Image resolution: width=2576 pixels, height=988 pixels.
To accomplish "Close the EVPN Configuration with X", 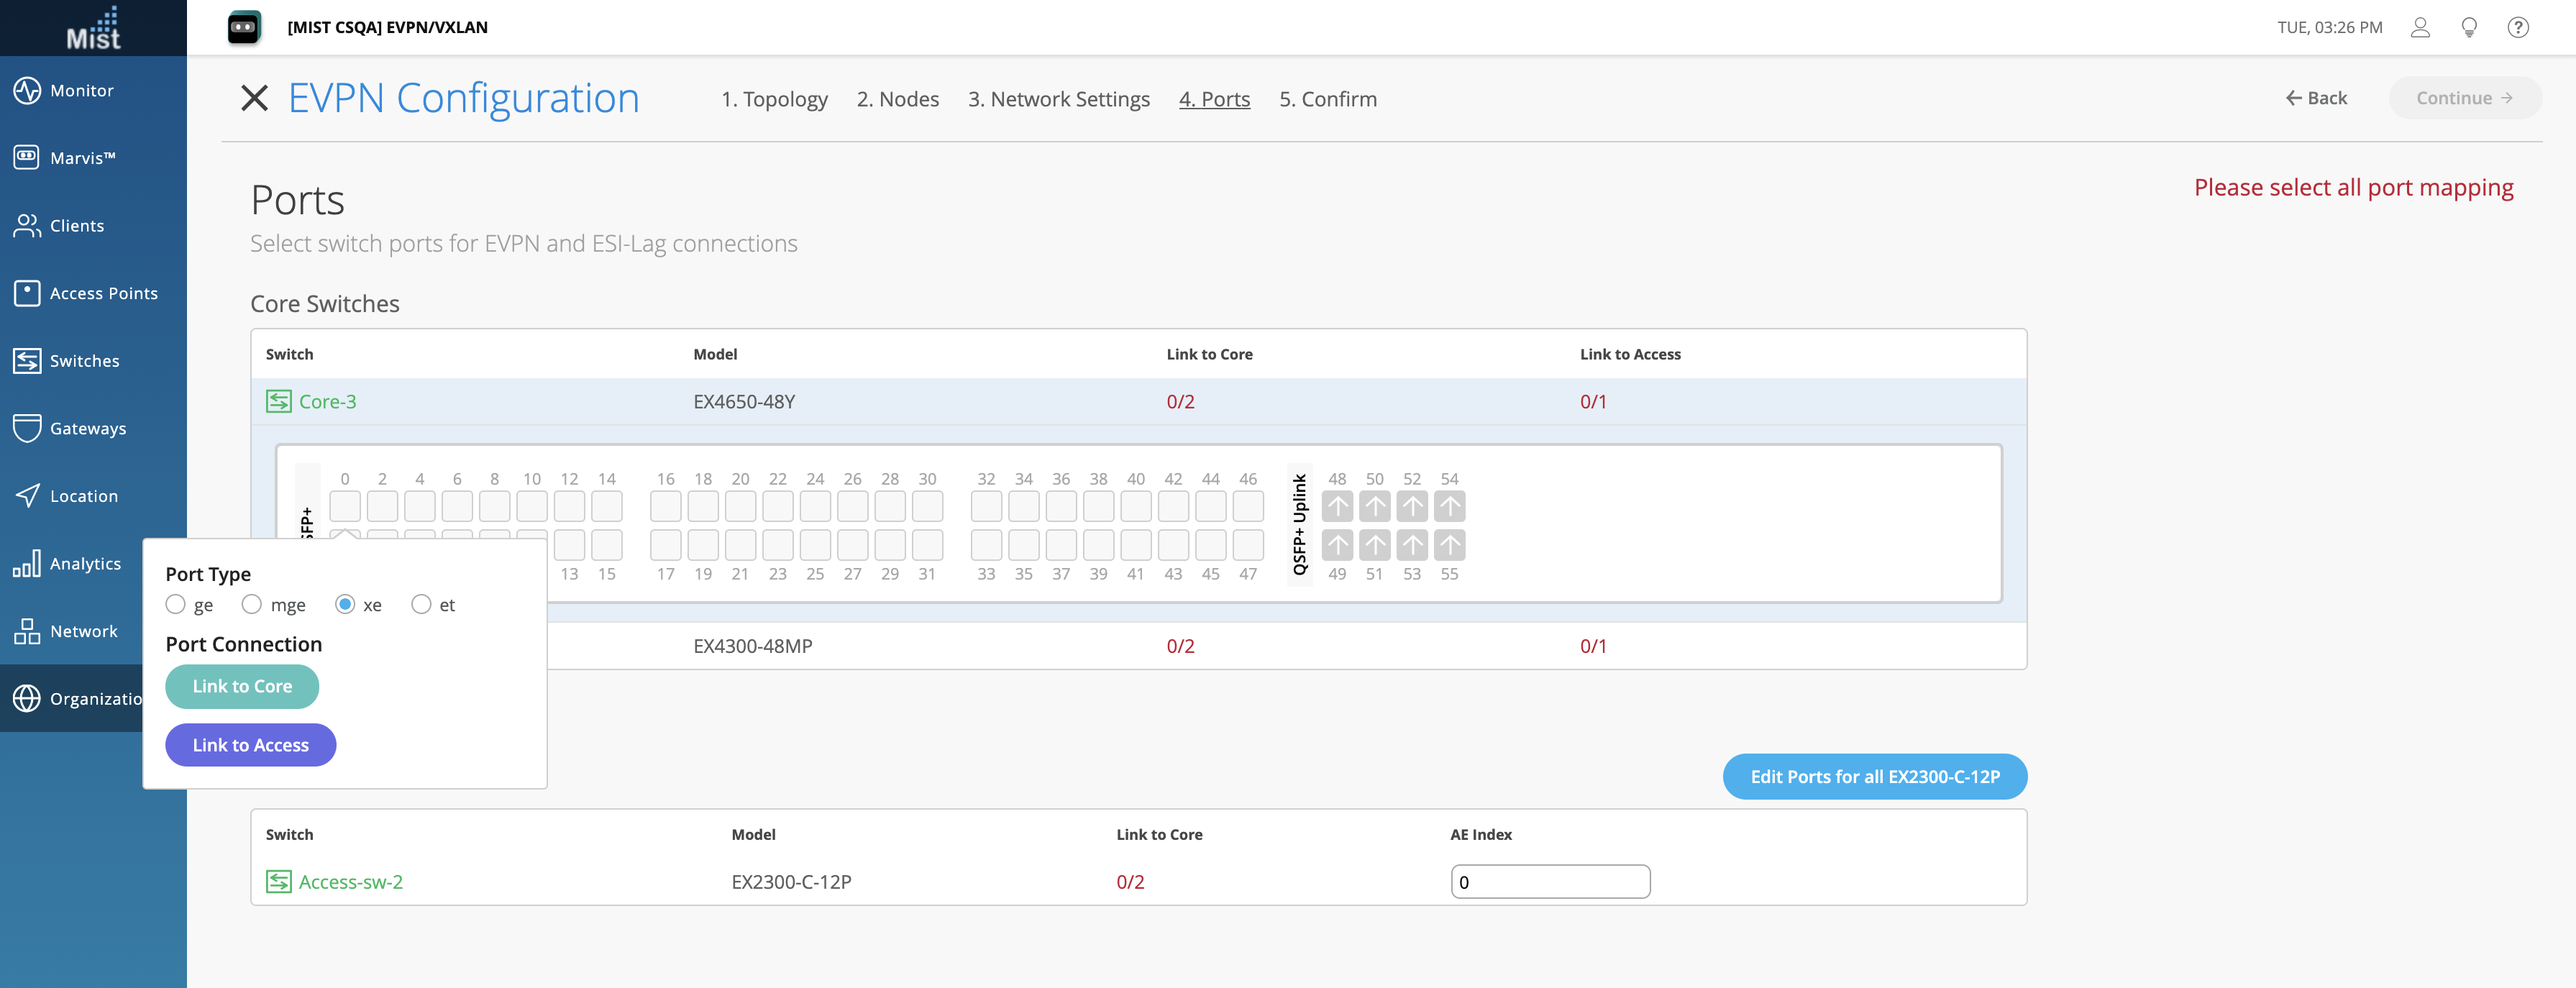I will click(x=254, y=98).
